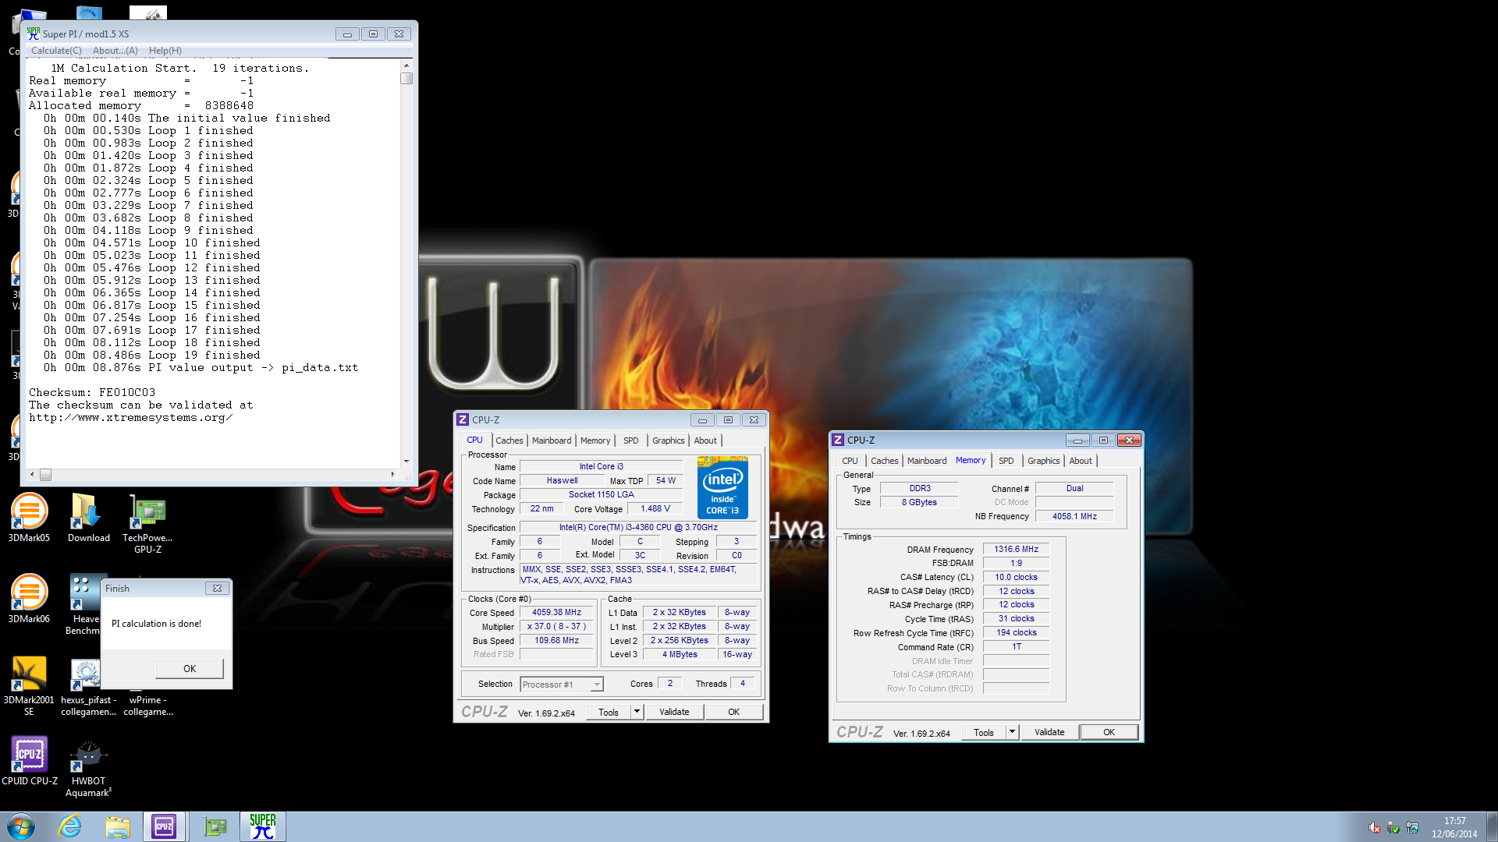
Task: Open the 3DMark06 desktop shortcut
Action: (x=29, y=598)
